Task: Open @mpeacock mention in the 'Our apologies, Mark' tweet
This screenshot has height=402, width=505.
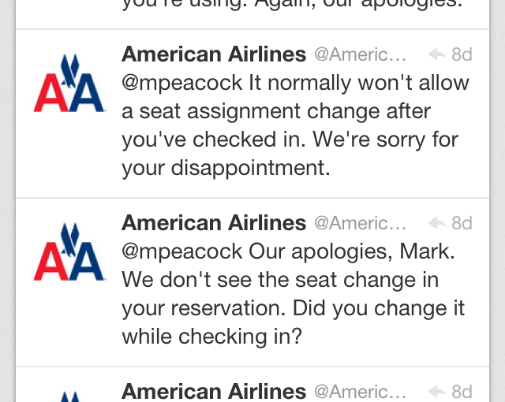Action: tap(181, 251)
